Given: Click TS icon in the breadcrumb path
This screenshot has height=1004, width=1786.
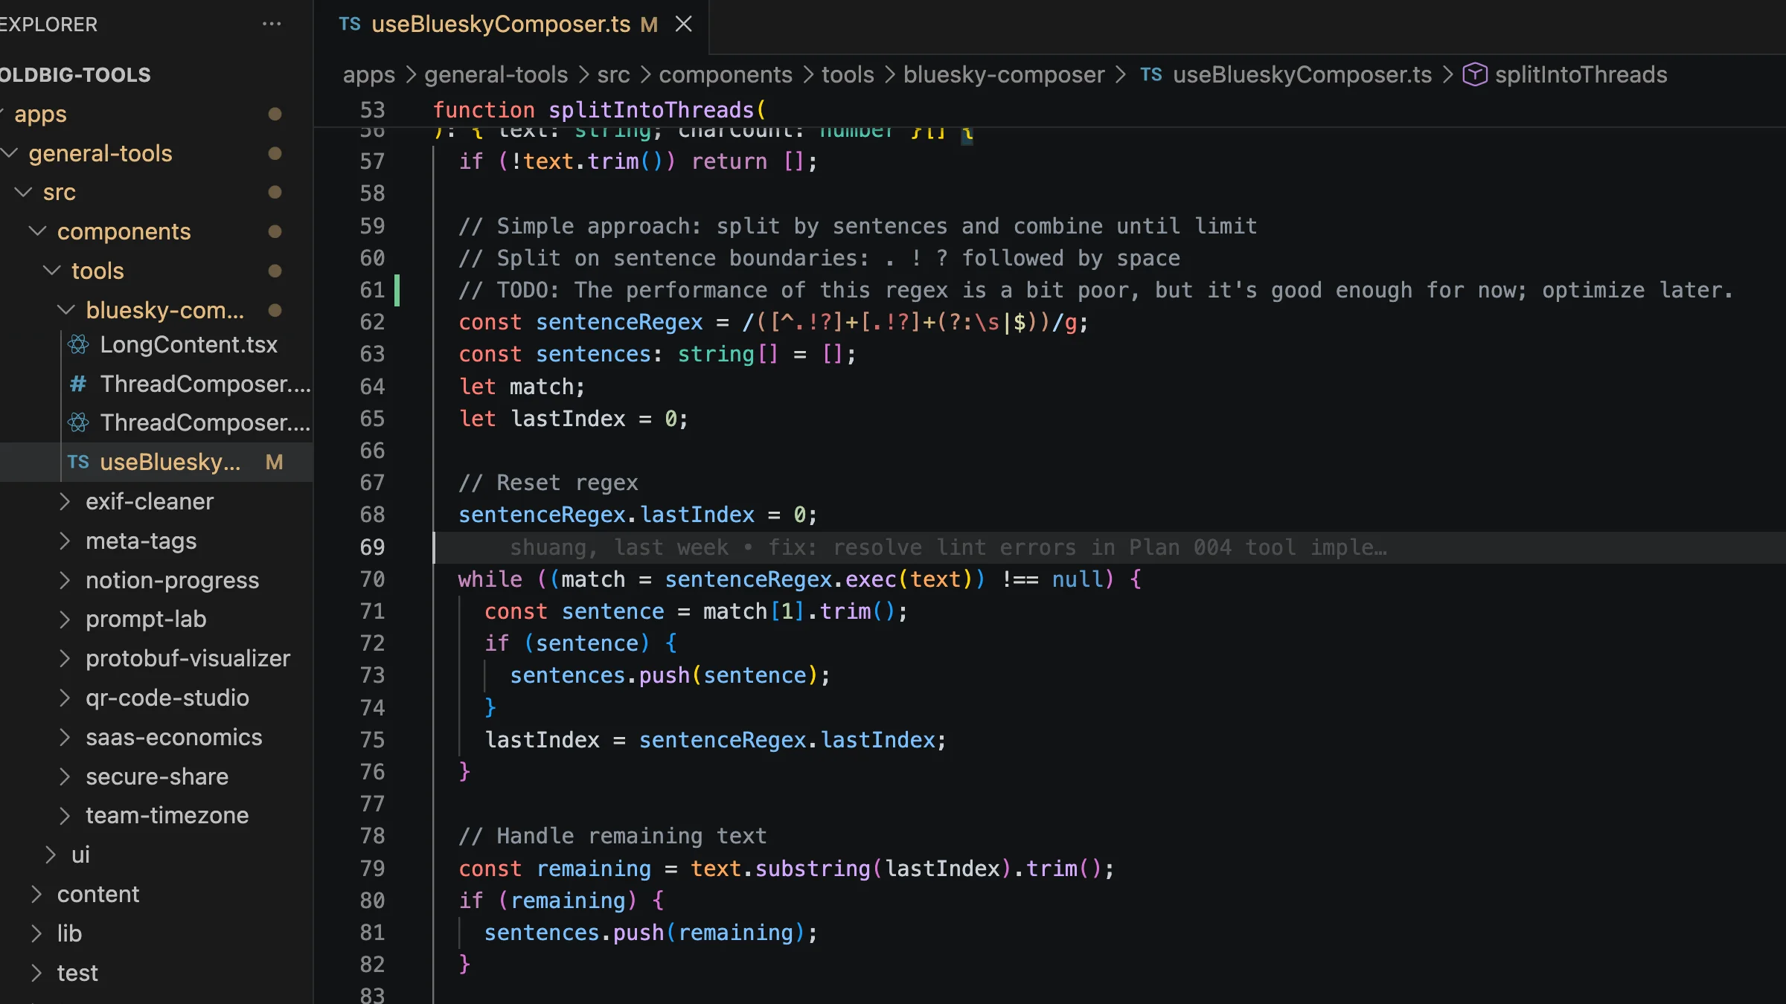Looking at the screenshot, I should (1151, 74).
